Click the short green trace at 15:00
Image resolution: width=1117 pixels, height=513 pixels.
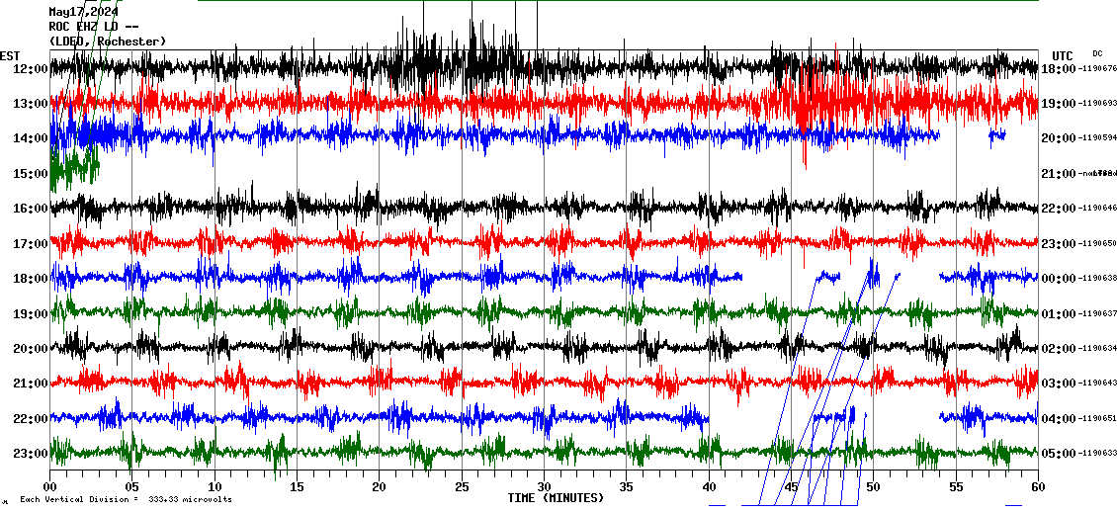point(74,166)
